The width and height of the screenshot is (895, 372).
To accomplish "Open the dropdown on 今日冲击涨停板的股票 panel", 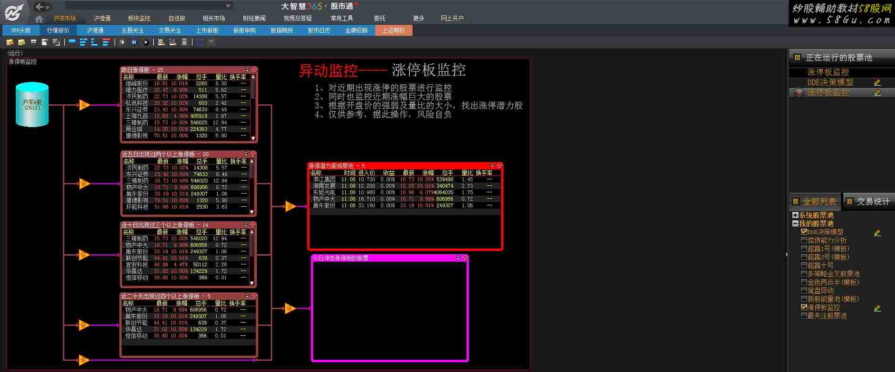I will (458, 257).
